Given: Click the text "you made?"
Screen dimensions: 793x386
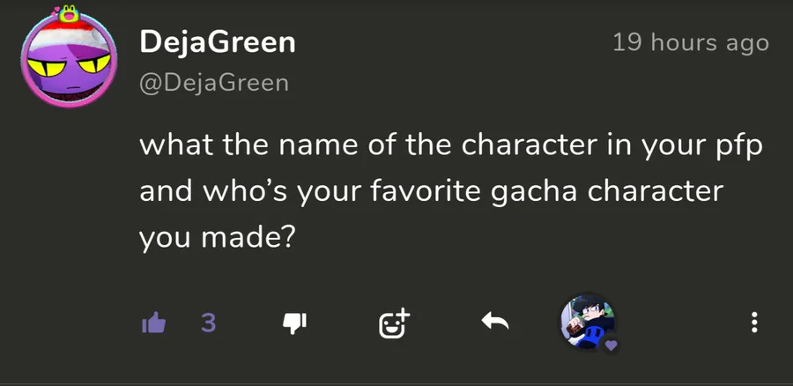Looking at the screenshot, I should click(x=216, y=237).
